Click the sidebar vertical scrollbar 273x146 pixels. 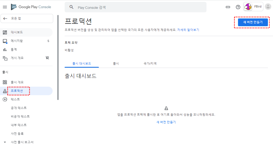coord(58,57)
